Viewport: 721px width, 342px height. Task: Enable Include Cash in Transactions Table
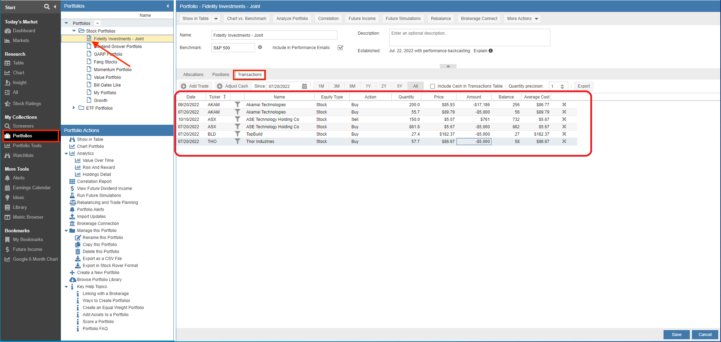(x=433, y=86)
